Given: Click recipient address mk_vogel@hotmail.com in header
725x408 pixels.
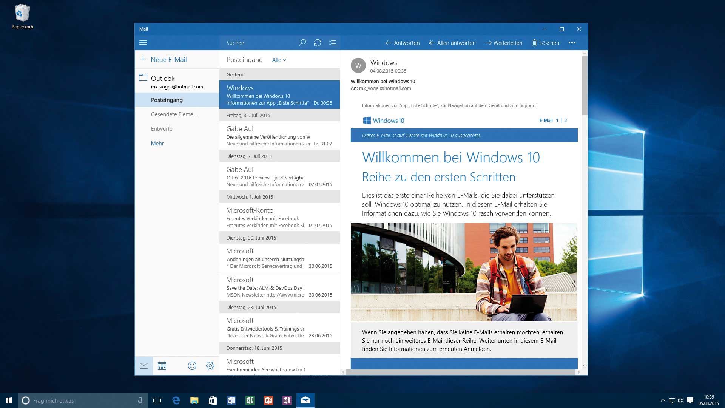Looking at the screenshot, I should pos(385,88).
